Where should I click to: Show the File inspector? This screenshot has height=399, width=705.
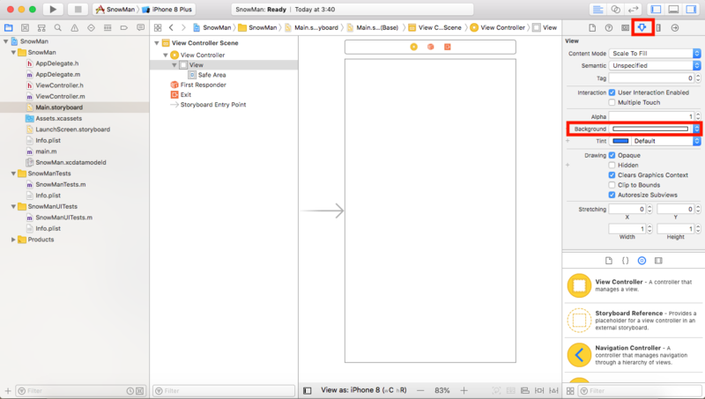tap(592, 28)
